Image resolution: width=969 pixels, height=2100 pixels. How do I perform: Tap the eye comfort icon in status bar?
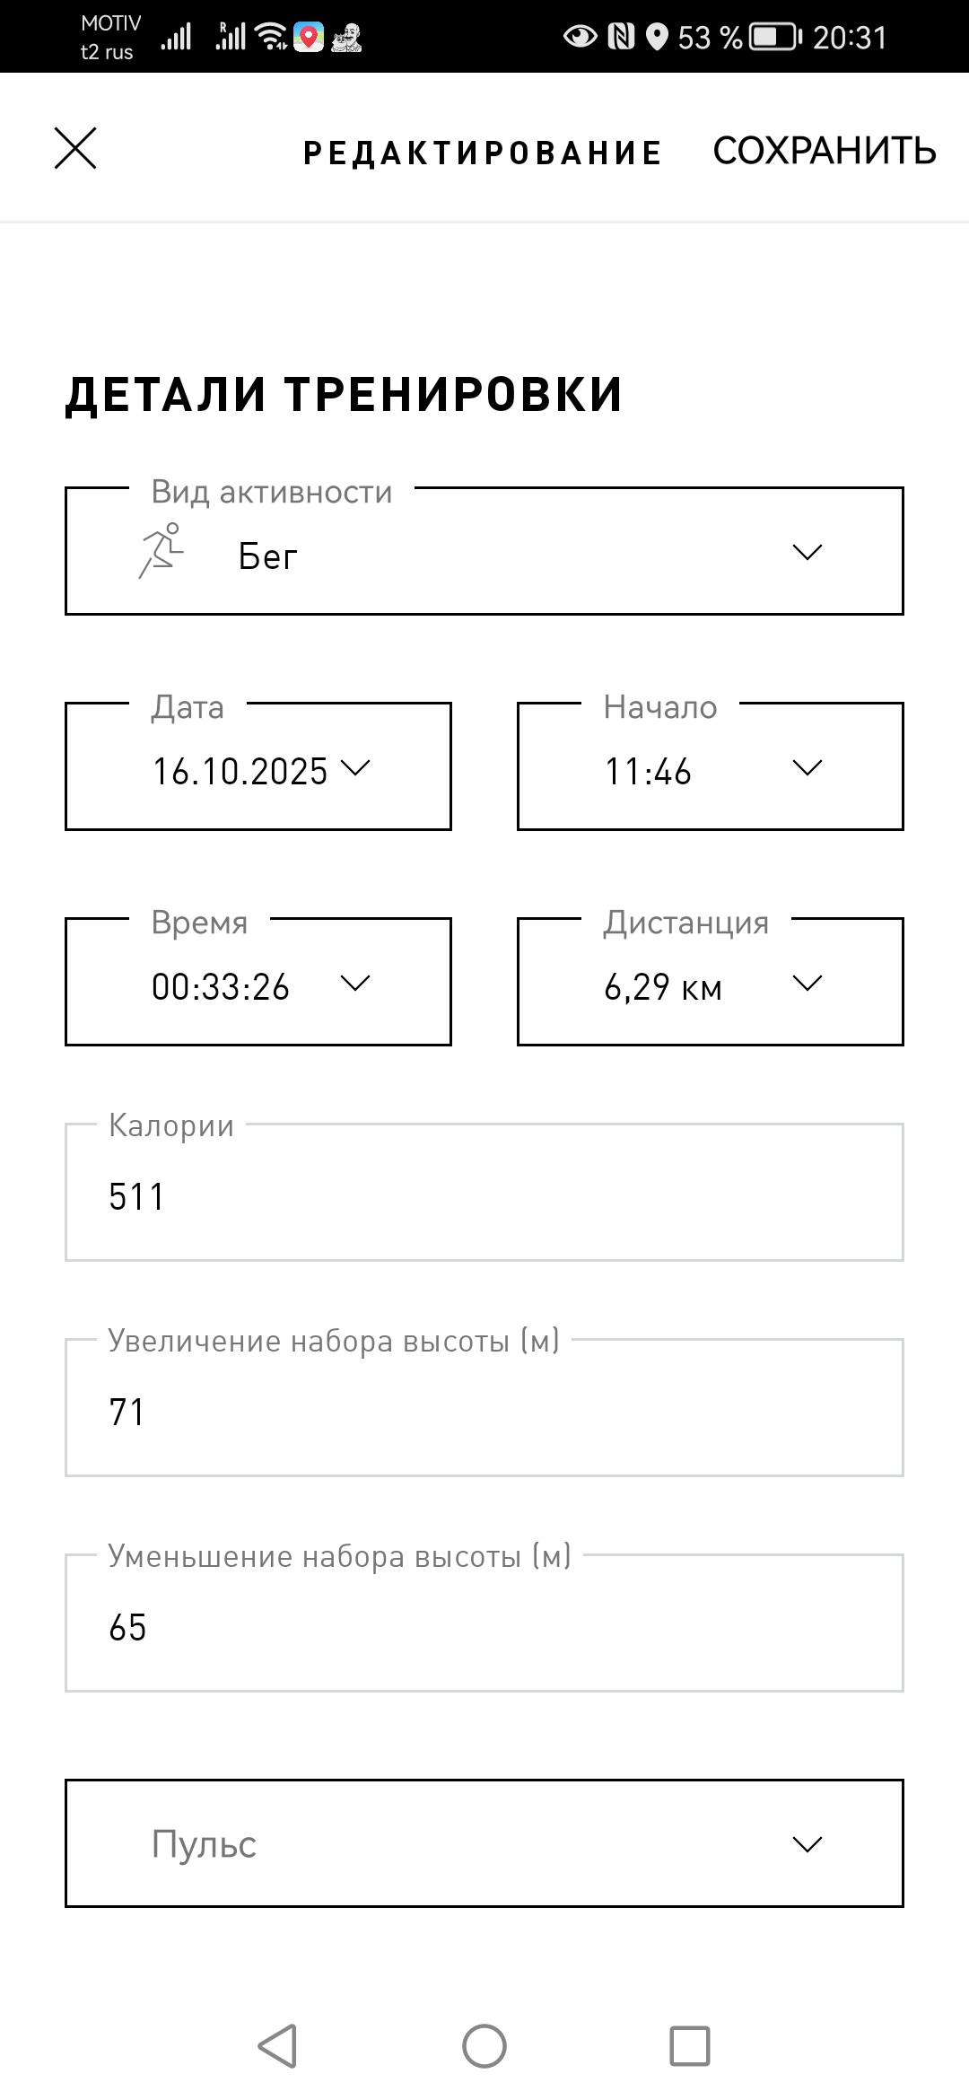580,37
